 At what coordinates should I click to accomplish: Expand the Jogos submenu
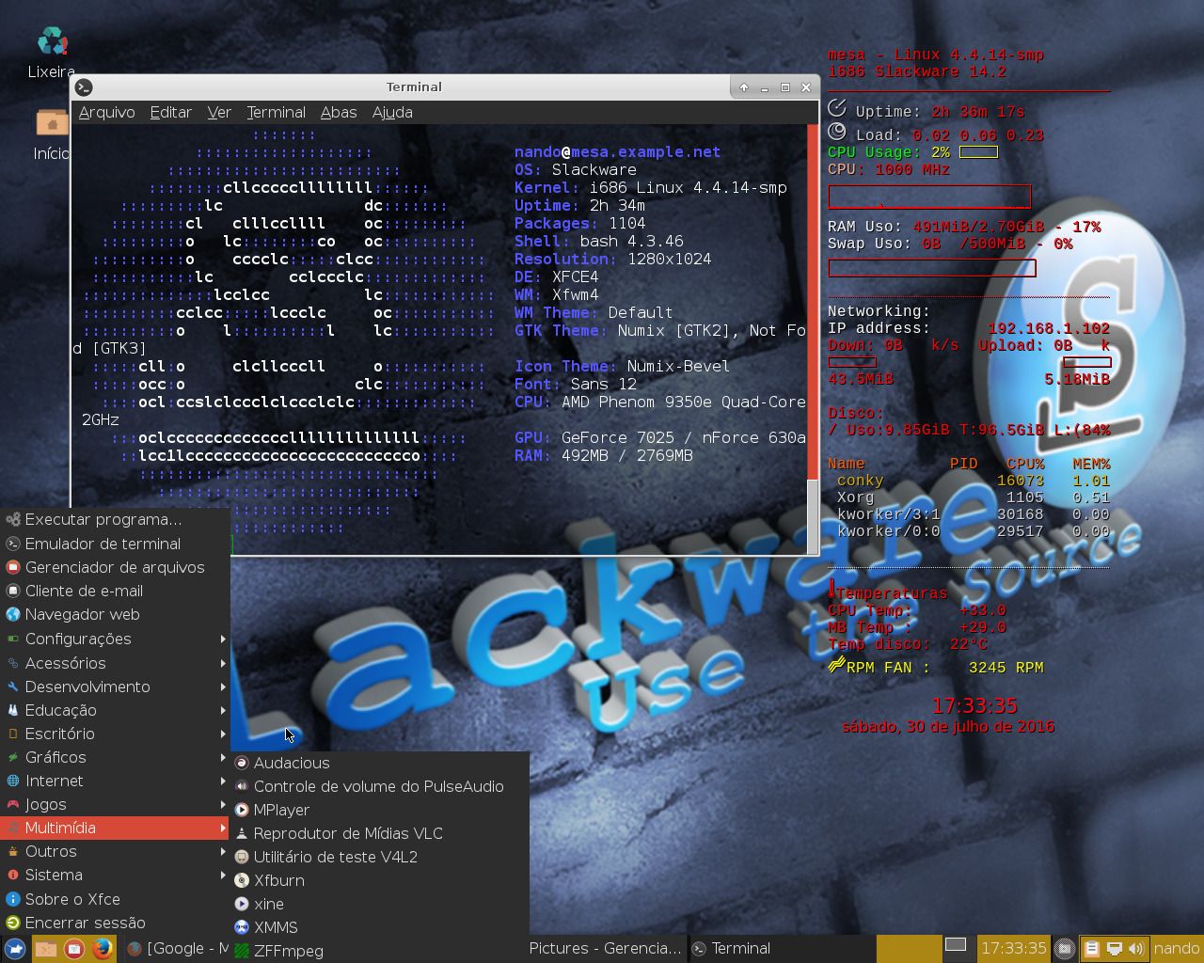[115, 804]
